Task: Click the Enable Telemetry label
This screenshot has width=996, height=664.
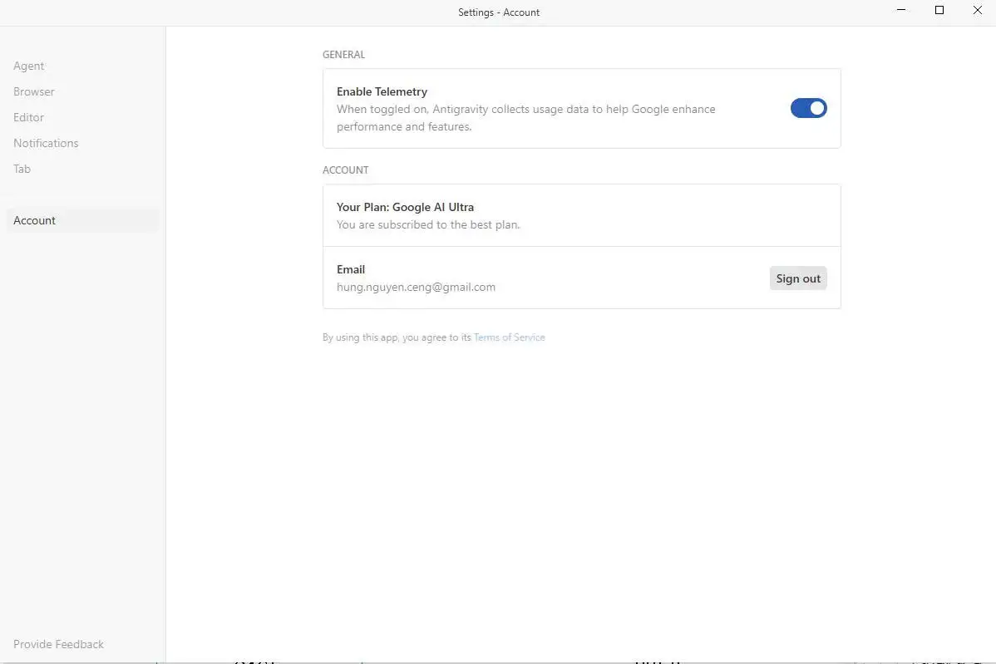Action: 382,91
